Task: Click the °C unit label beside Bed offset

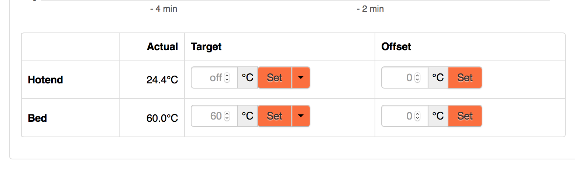Action: (438, 116)
